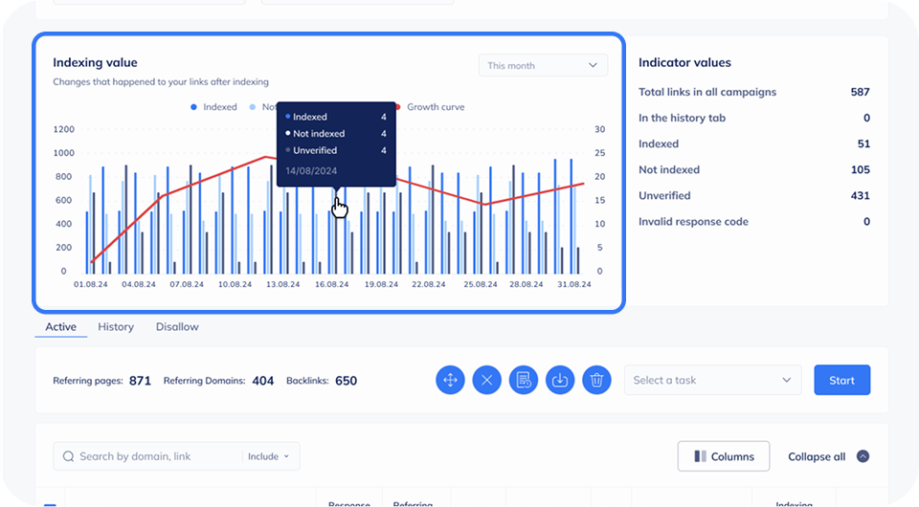Click the Collapse all chevron icon
Screen dimensions: 919x507
tap(863, 456)
